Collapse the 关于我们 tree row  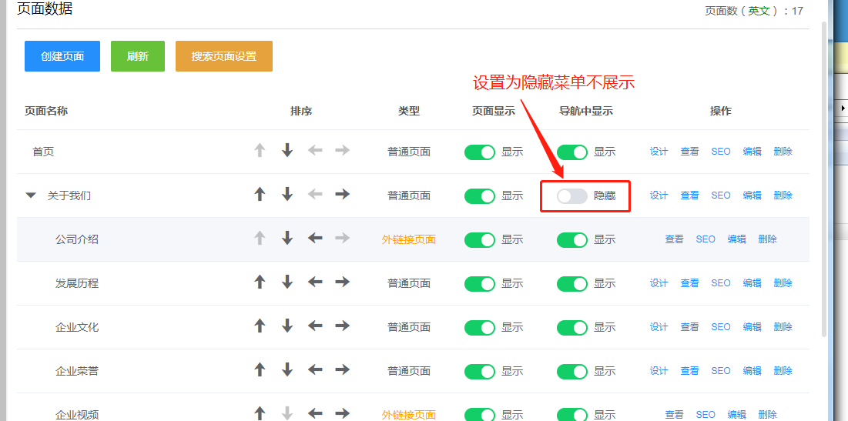pos(31,195)
